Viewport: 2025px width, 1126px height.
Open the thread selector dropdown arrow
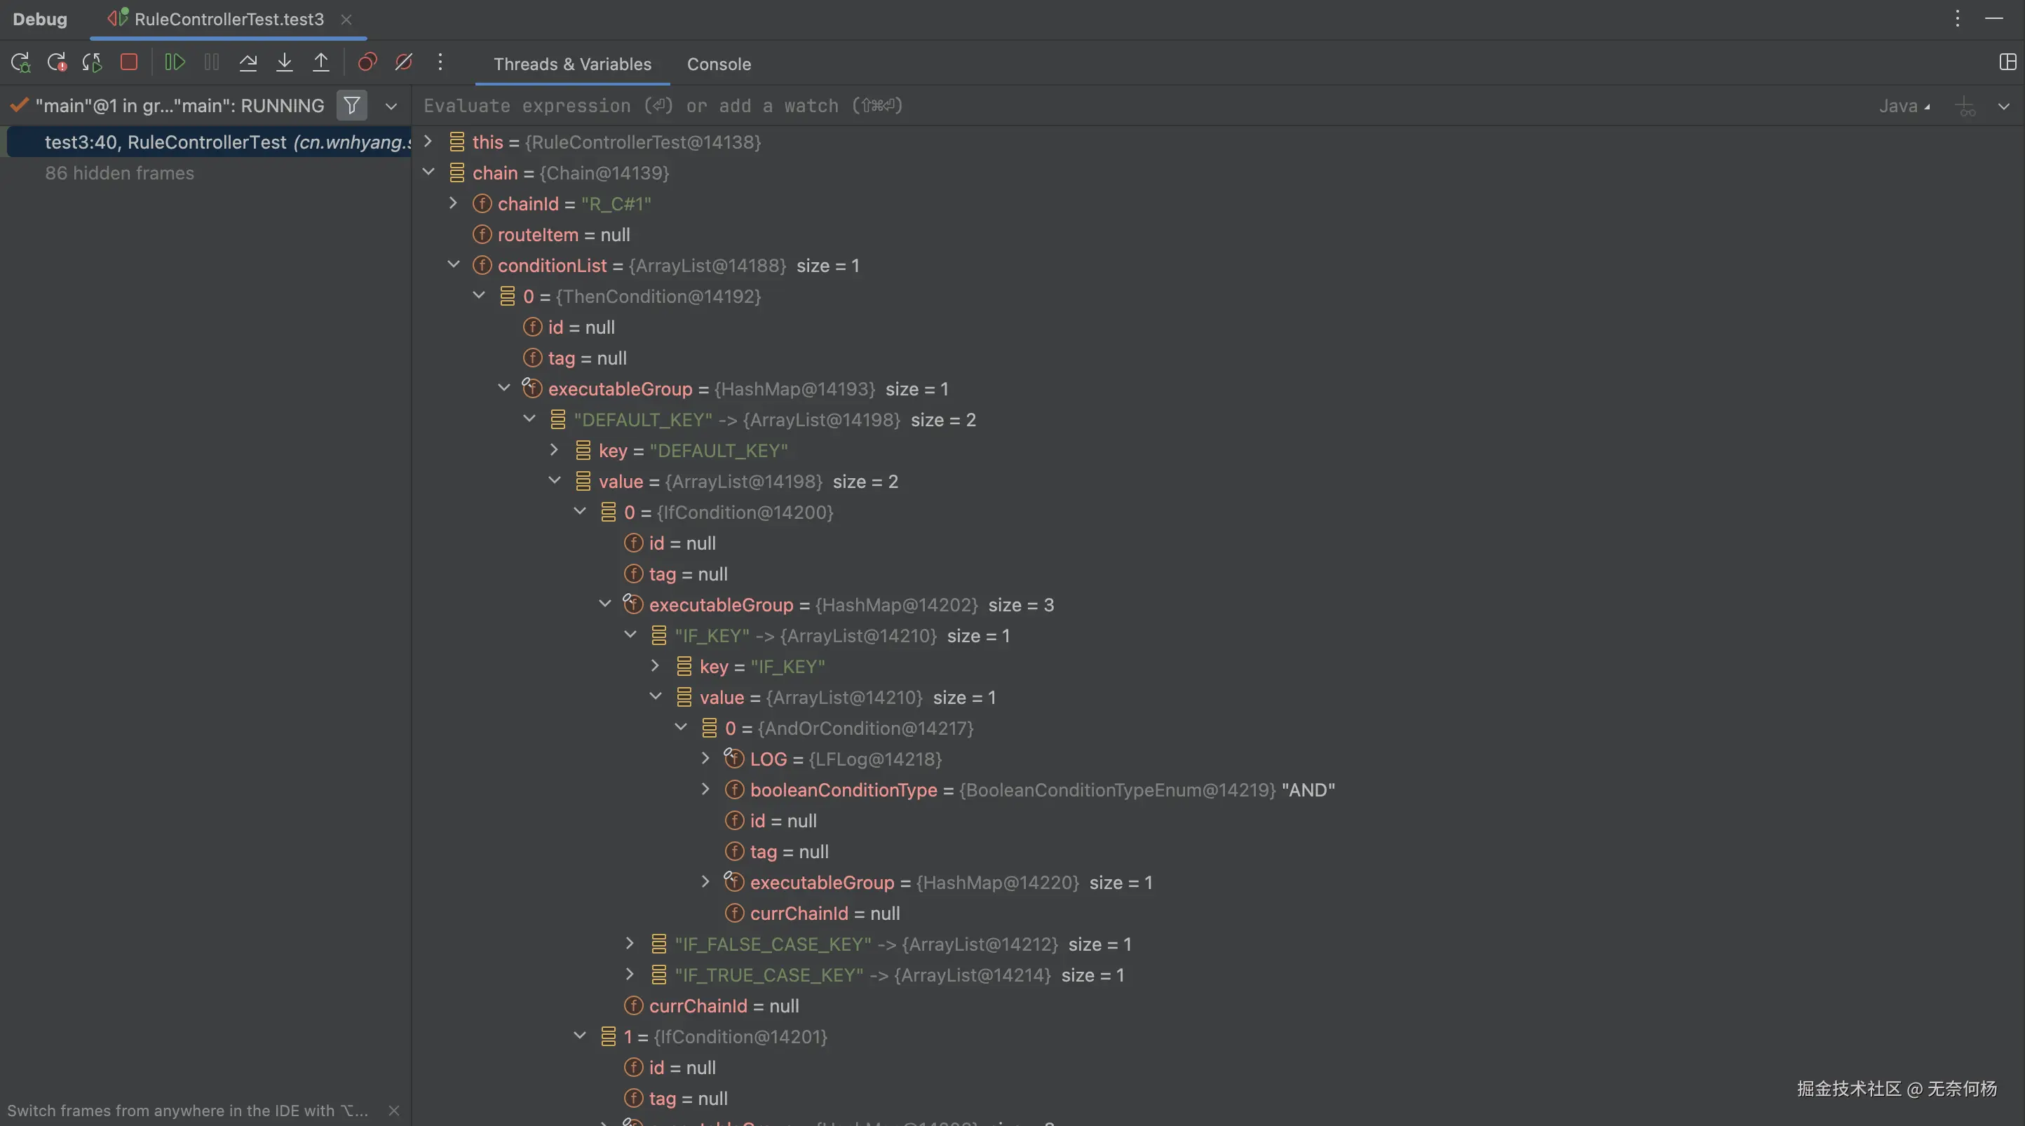tap(391, 106)
